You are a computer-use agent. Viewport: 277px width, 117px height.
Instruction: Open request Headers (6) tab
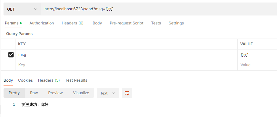tap(73, 23)
